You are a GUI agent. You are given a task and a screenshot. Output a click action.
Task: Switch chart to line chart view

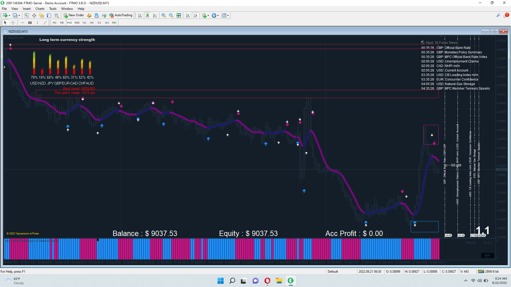pos(155,15)
